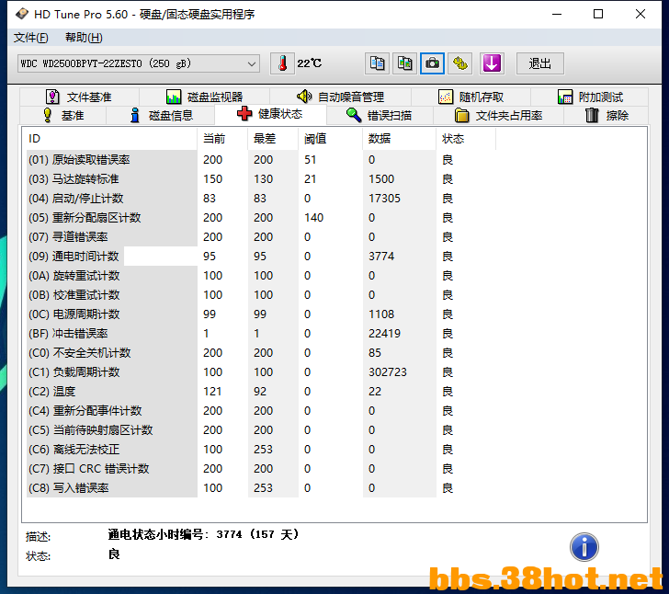Click the data value 1108
The height and width of the screenshot is (594, 669).
tap(381, 314)
